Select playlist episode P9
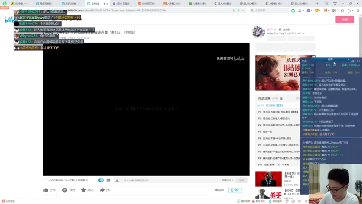The image size is (362, 204). (x=278, y=158)
